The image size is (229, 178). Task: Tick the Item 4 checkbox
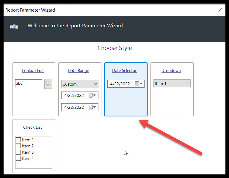tap(18, 158)
